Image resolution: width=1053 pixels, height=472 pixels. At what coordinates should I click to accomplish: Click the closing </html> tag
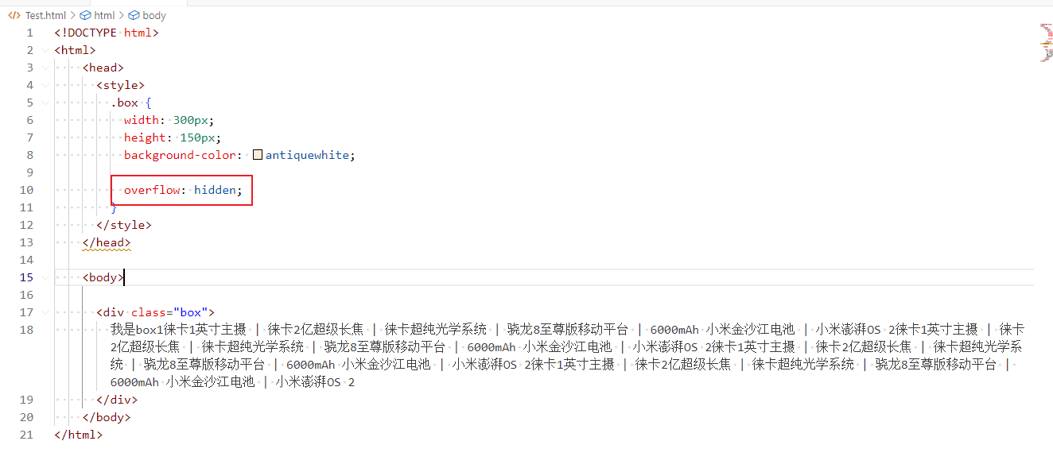coord(79,435)
